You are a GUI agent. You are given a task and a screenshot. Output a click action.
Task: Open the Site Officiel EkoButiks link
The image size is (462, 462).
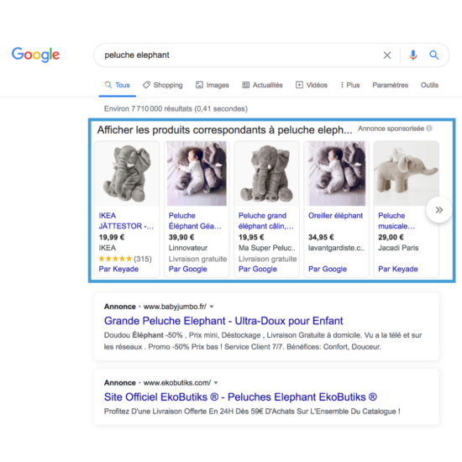tap(240, 396)
